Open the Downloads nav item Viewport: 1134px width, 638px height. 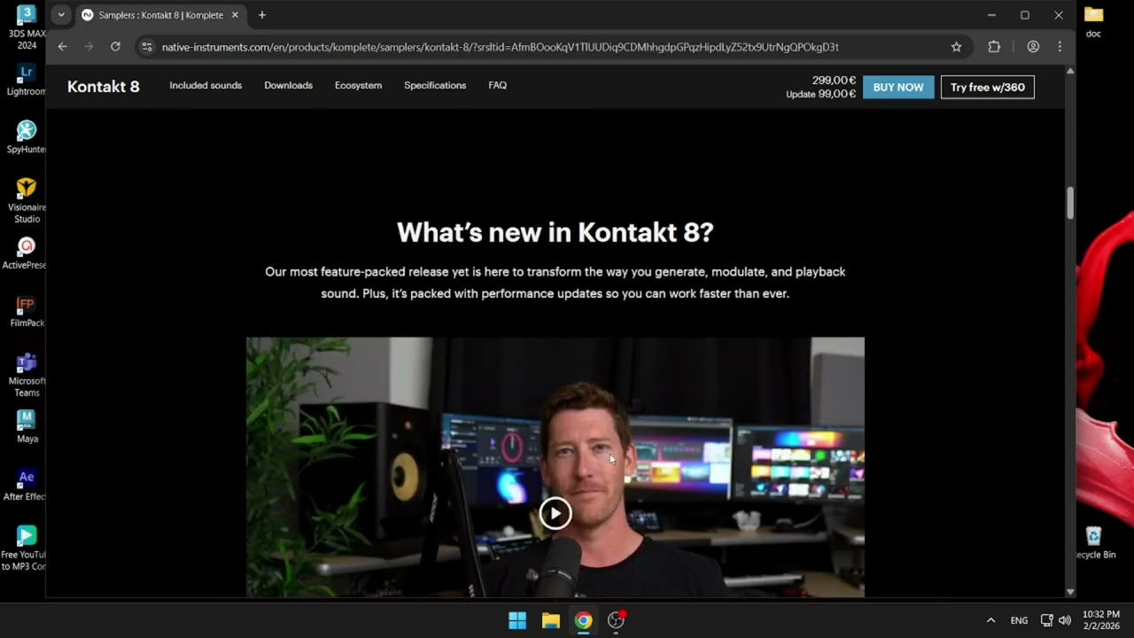288,85
